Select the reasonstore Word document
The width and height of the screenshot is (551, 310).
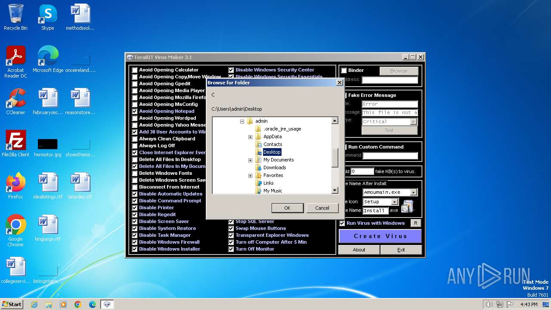click(80, 101)
